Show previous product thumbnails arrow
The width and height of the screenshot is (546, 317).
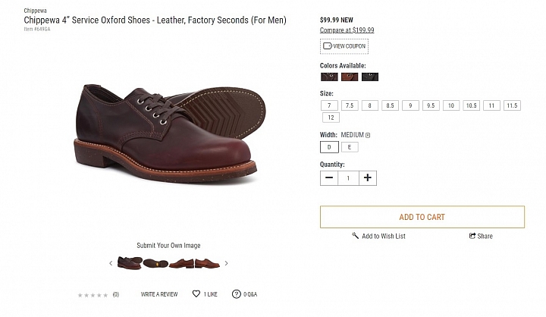point(111,263)
